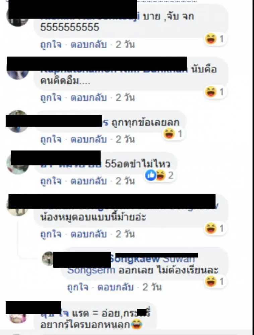Like the nested reply ออกเลย ไม่ต้องเรียนละ
This screenshot has height=335, width=254.
(x=78, y=287)
